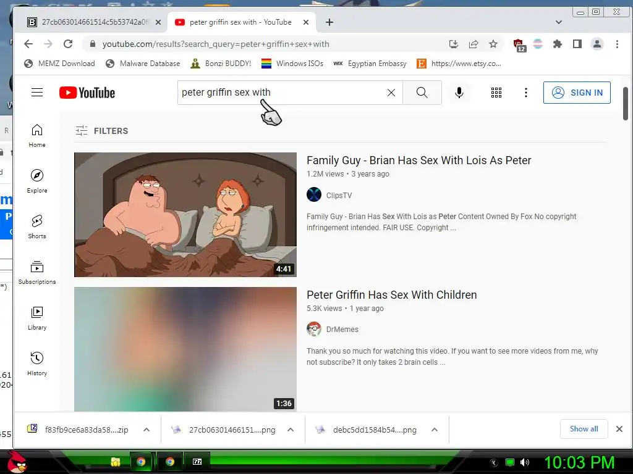Bookmark this page with the star
This screenshot has height=474, width=633.
[493, 44]
